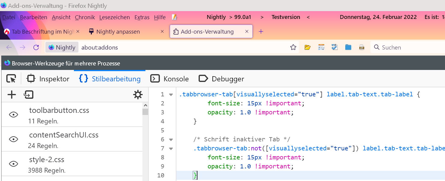Open Style Editor options gear
The image size is (445, 181).
[138, 95]
